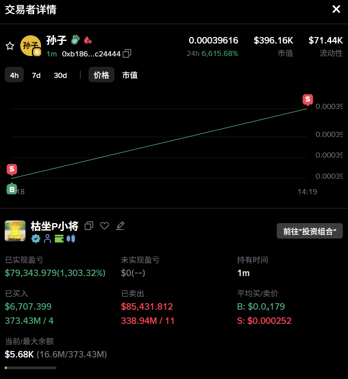This screenshot has width=348, height=379.
Task: Close the trader details panel
Action: [x=336, y=9]
